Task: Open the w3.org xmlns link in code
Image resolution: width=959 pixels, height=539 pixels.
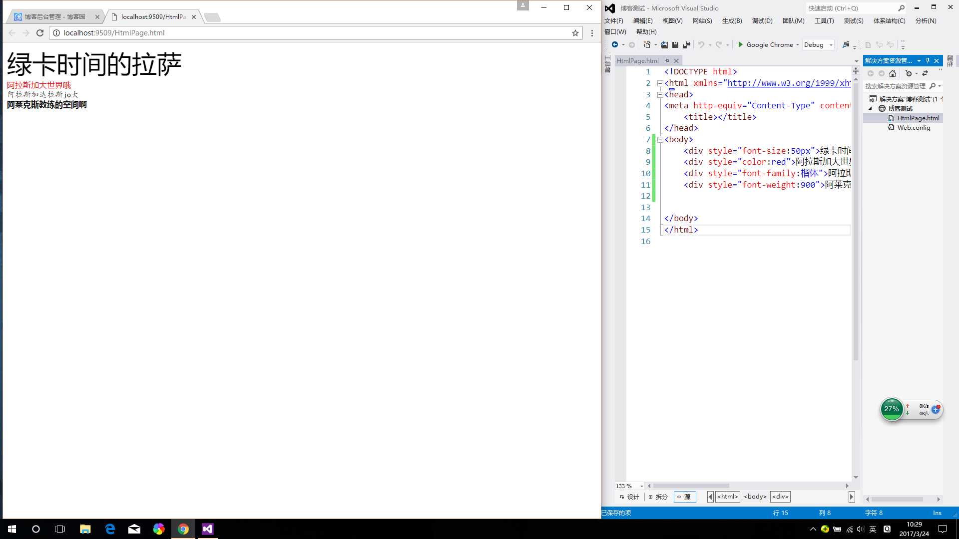Action: coord(789,83)
